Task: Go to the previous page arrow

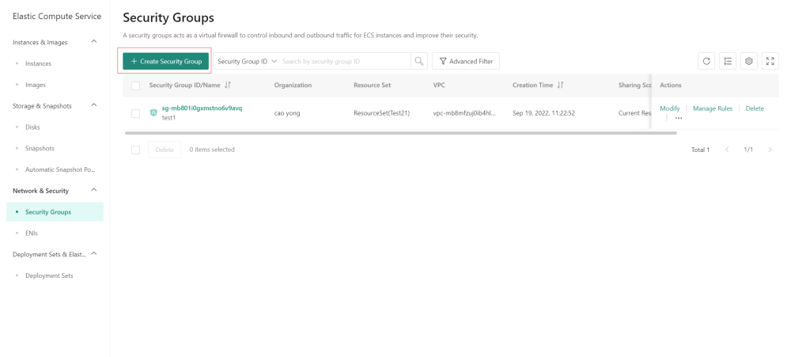Action: [727, 150]
